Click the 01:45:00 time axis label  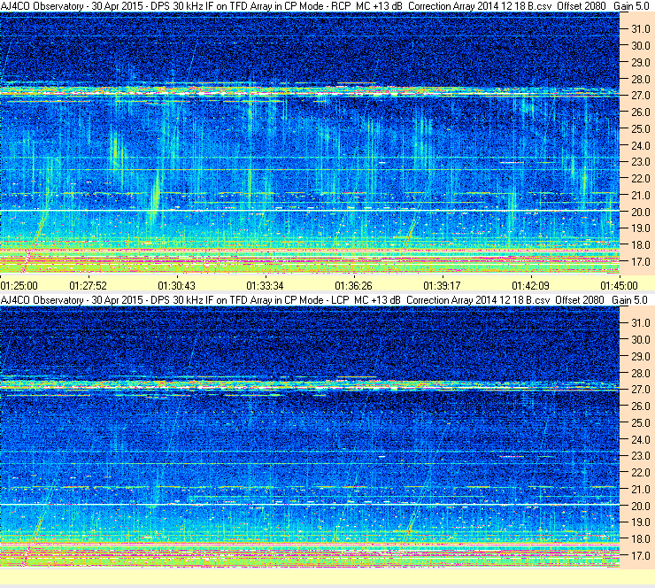click(x=618, y=285)
